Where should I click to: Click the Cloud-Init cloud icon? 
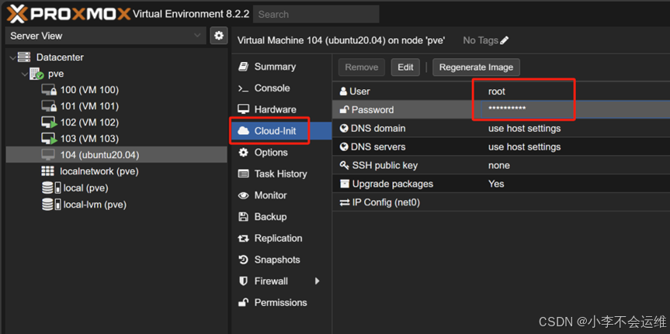point(243,131)
